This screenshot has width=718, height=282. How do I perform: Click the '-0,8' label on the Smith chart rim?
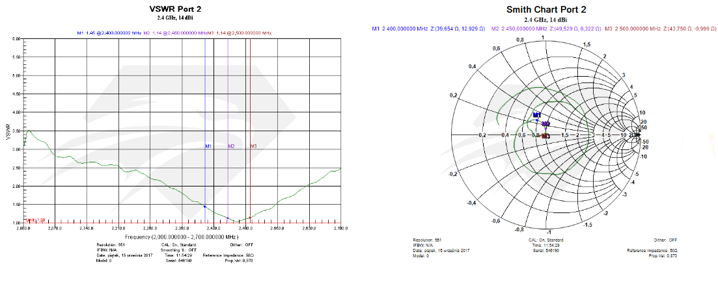pyautogui.click(x=520, y=230)
